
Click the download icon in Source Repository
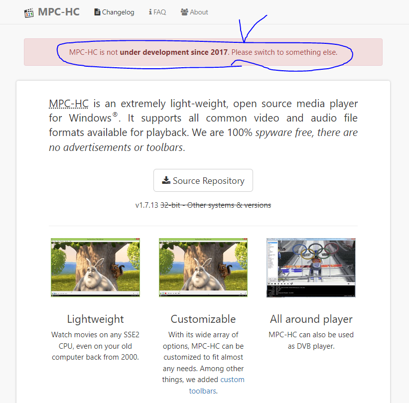(166, 180)
